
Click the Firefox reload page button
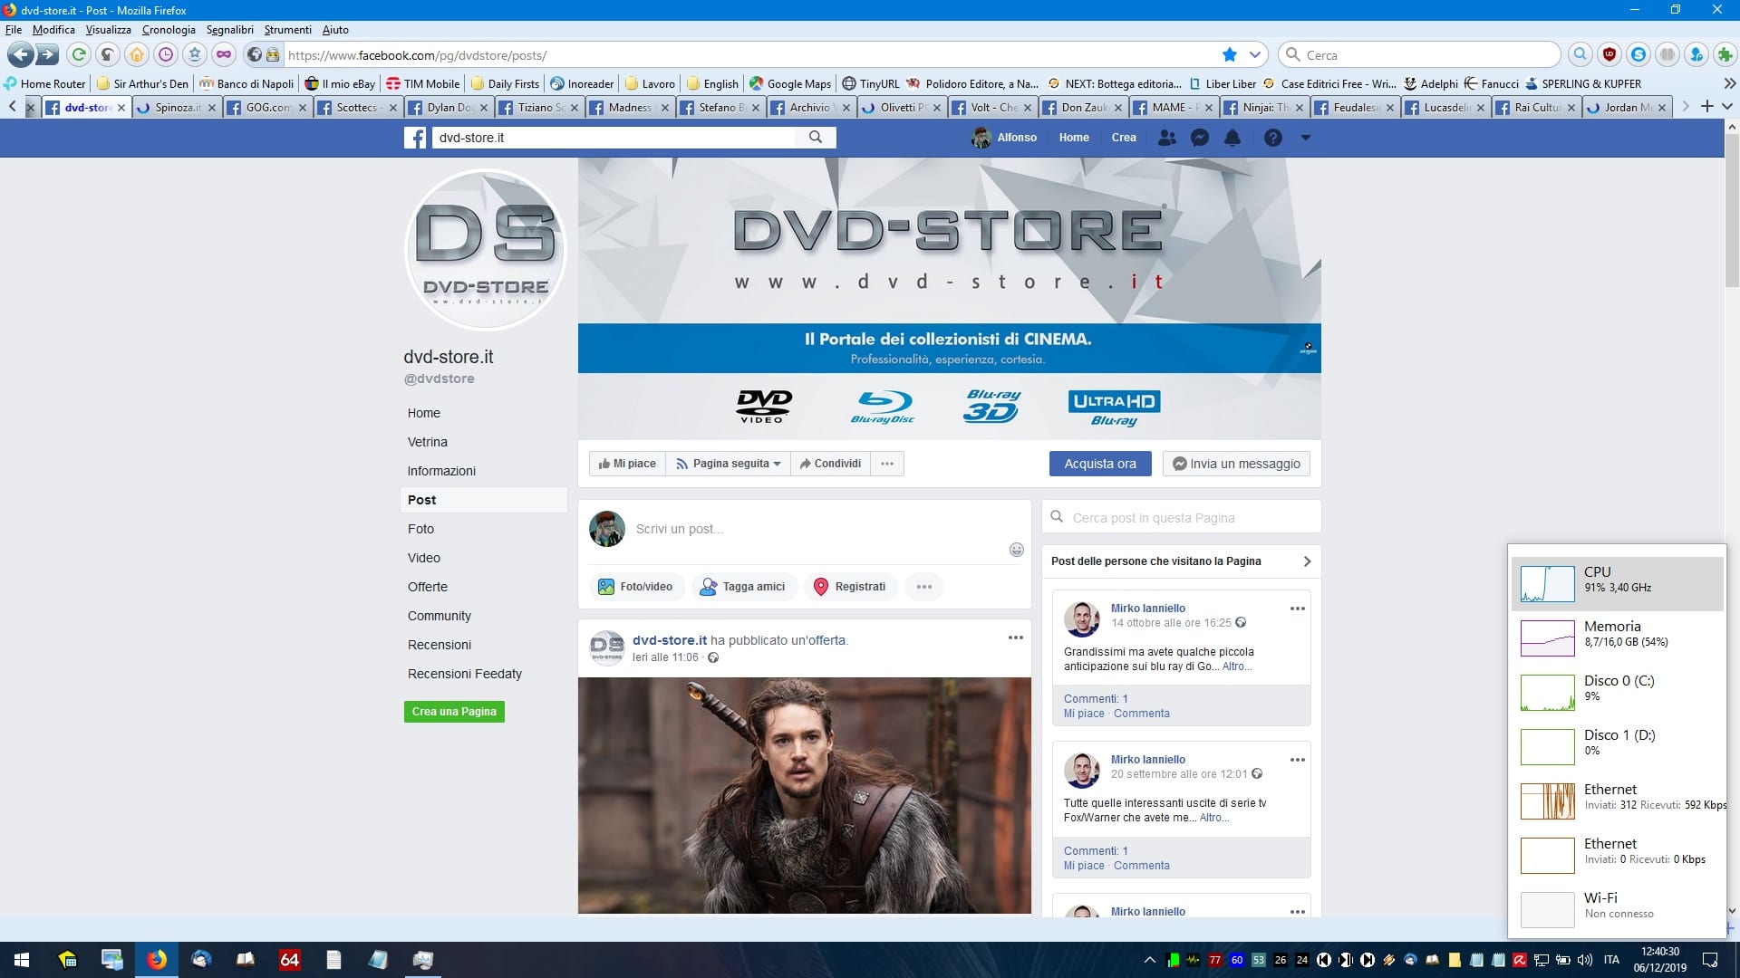79,55
